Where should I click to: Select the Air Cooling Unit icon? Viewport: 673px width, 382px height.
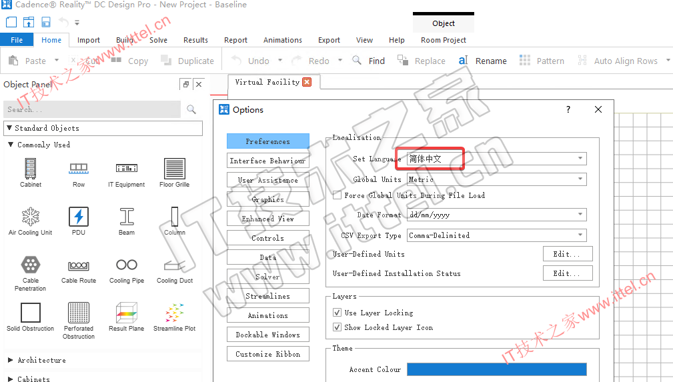[31, 217]
